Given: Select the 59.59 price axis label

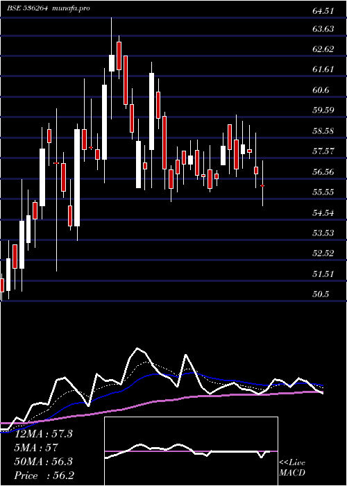Looking at the screenshot, I should pyautogui.click(x=323, y=110).
